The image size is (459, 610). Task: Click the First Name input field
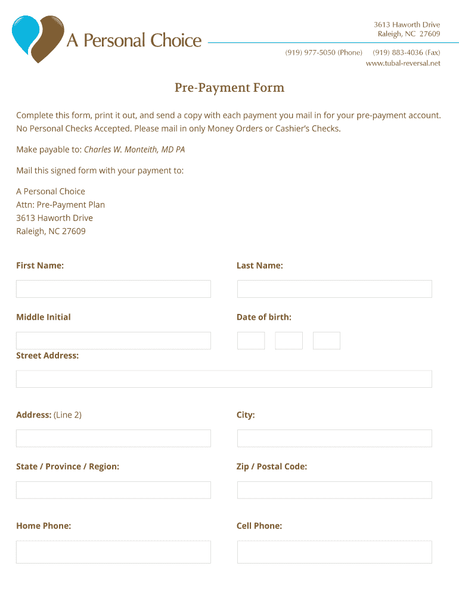[113, 289]
